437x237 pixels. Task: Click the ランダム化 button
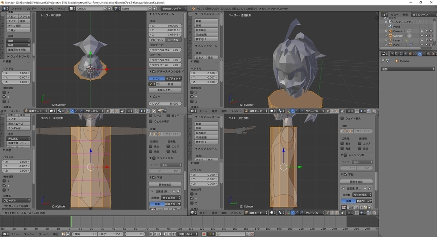click(18, 128)
